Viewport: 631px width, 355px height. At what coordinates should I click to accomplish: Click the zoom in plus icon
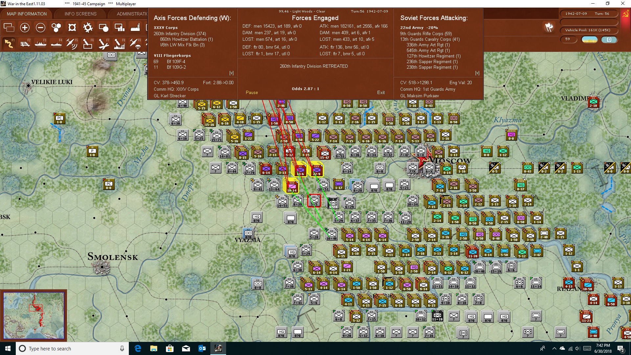(x=25, y=28)
